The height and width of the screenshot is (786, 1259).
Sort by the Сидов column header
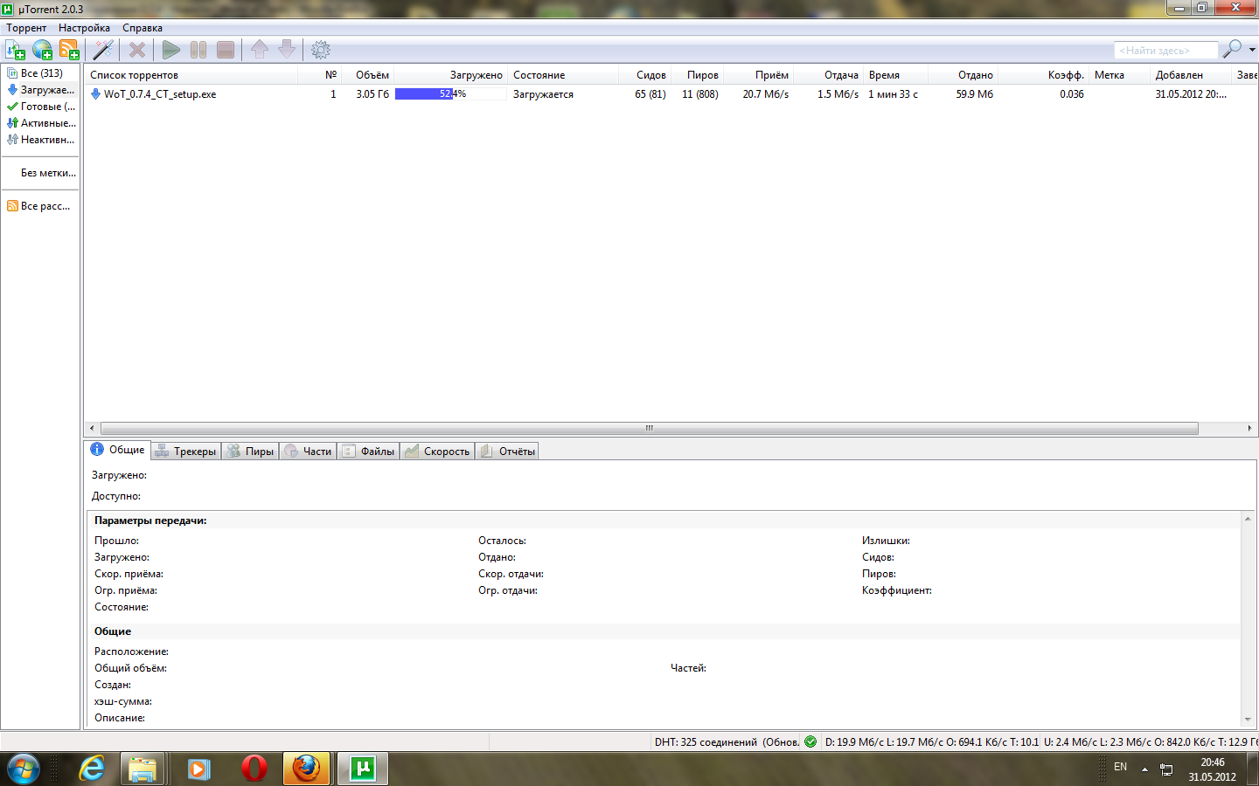point(645,75)
